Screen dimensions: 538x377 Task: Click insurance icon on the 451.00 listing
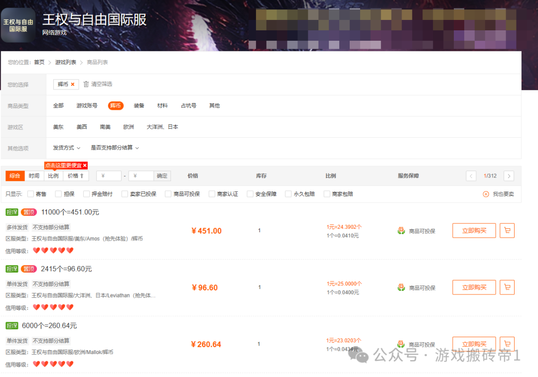401,231
